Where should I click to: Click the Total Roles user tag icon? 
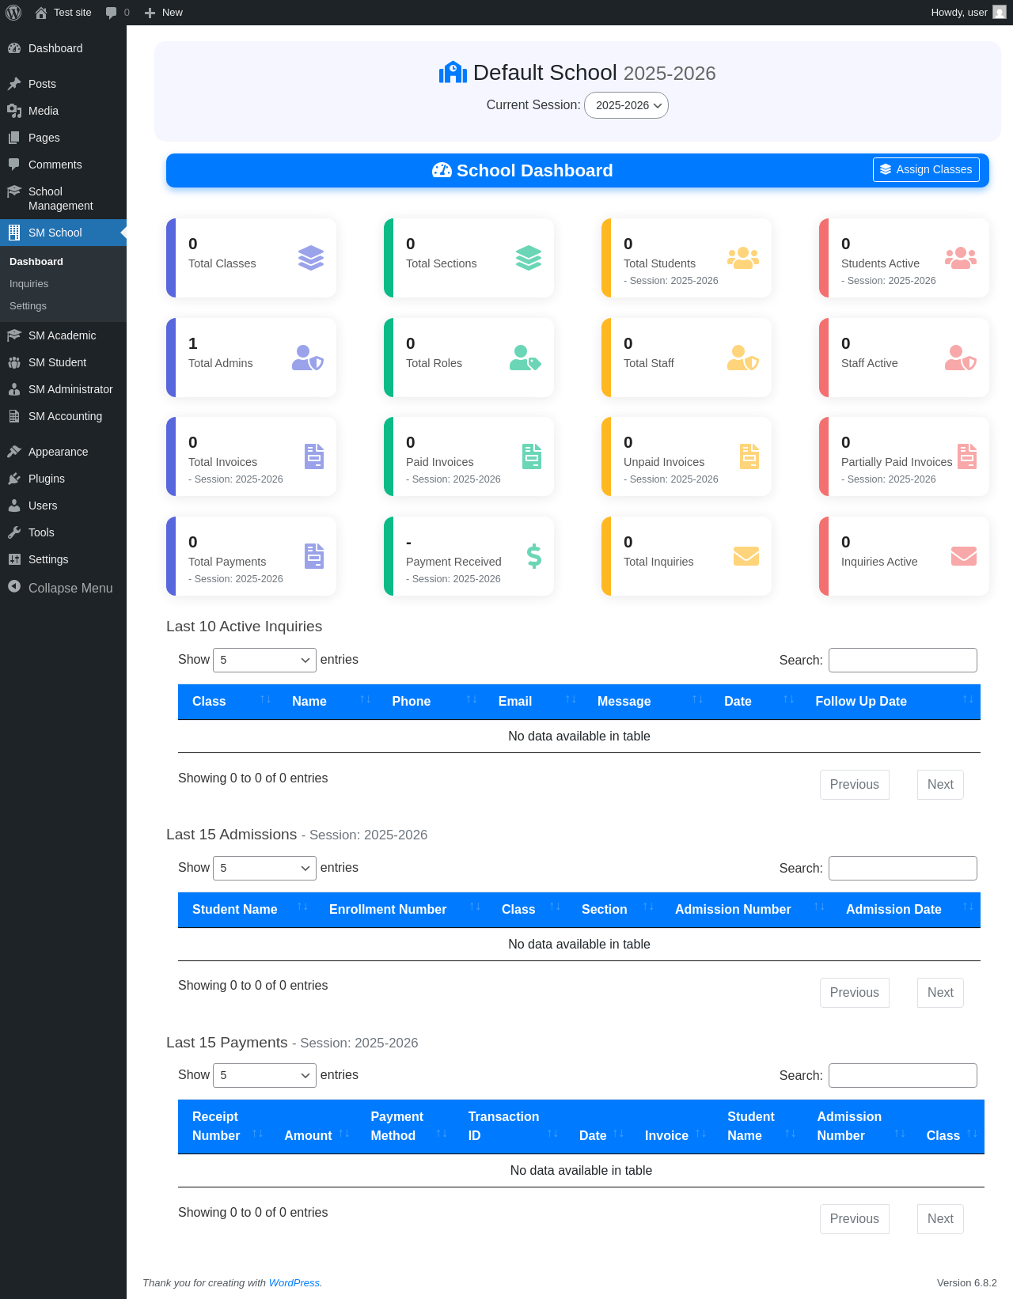pyautogui.click(x=525, y=358)
